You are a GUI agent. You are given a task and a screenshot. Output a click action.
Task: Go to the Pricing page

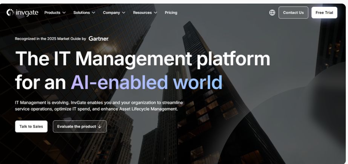tap(171, 13)
